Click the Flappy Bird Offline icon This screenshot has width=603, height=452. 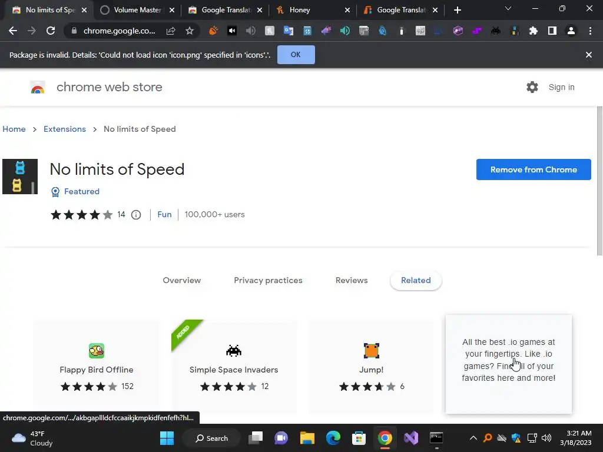coord(97,351)
